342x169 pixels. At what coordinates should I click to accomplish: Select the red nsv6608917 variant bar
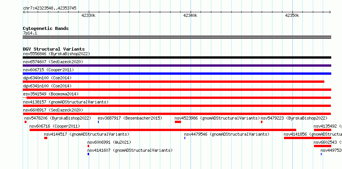click(177, 114)
